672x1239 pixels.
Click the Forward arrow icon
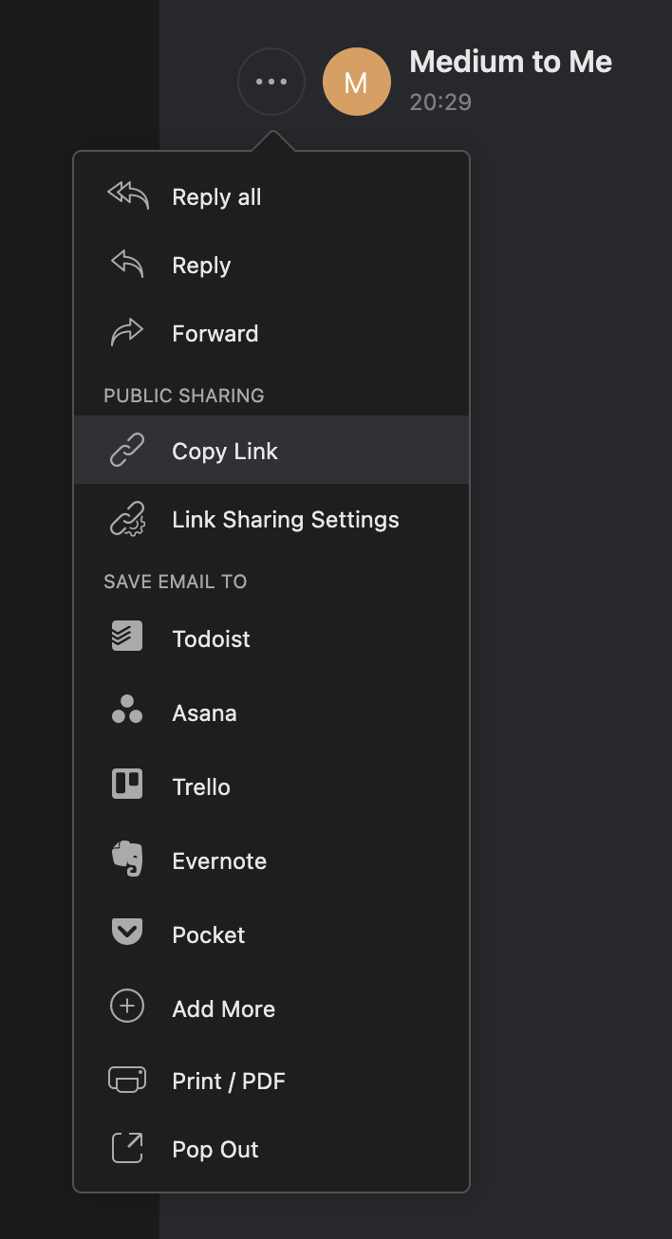(x=127, y=333)
